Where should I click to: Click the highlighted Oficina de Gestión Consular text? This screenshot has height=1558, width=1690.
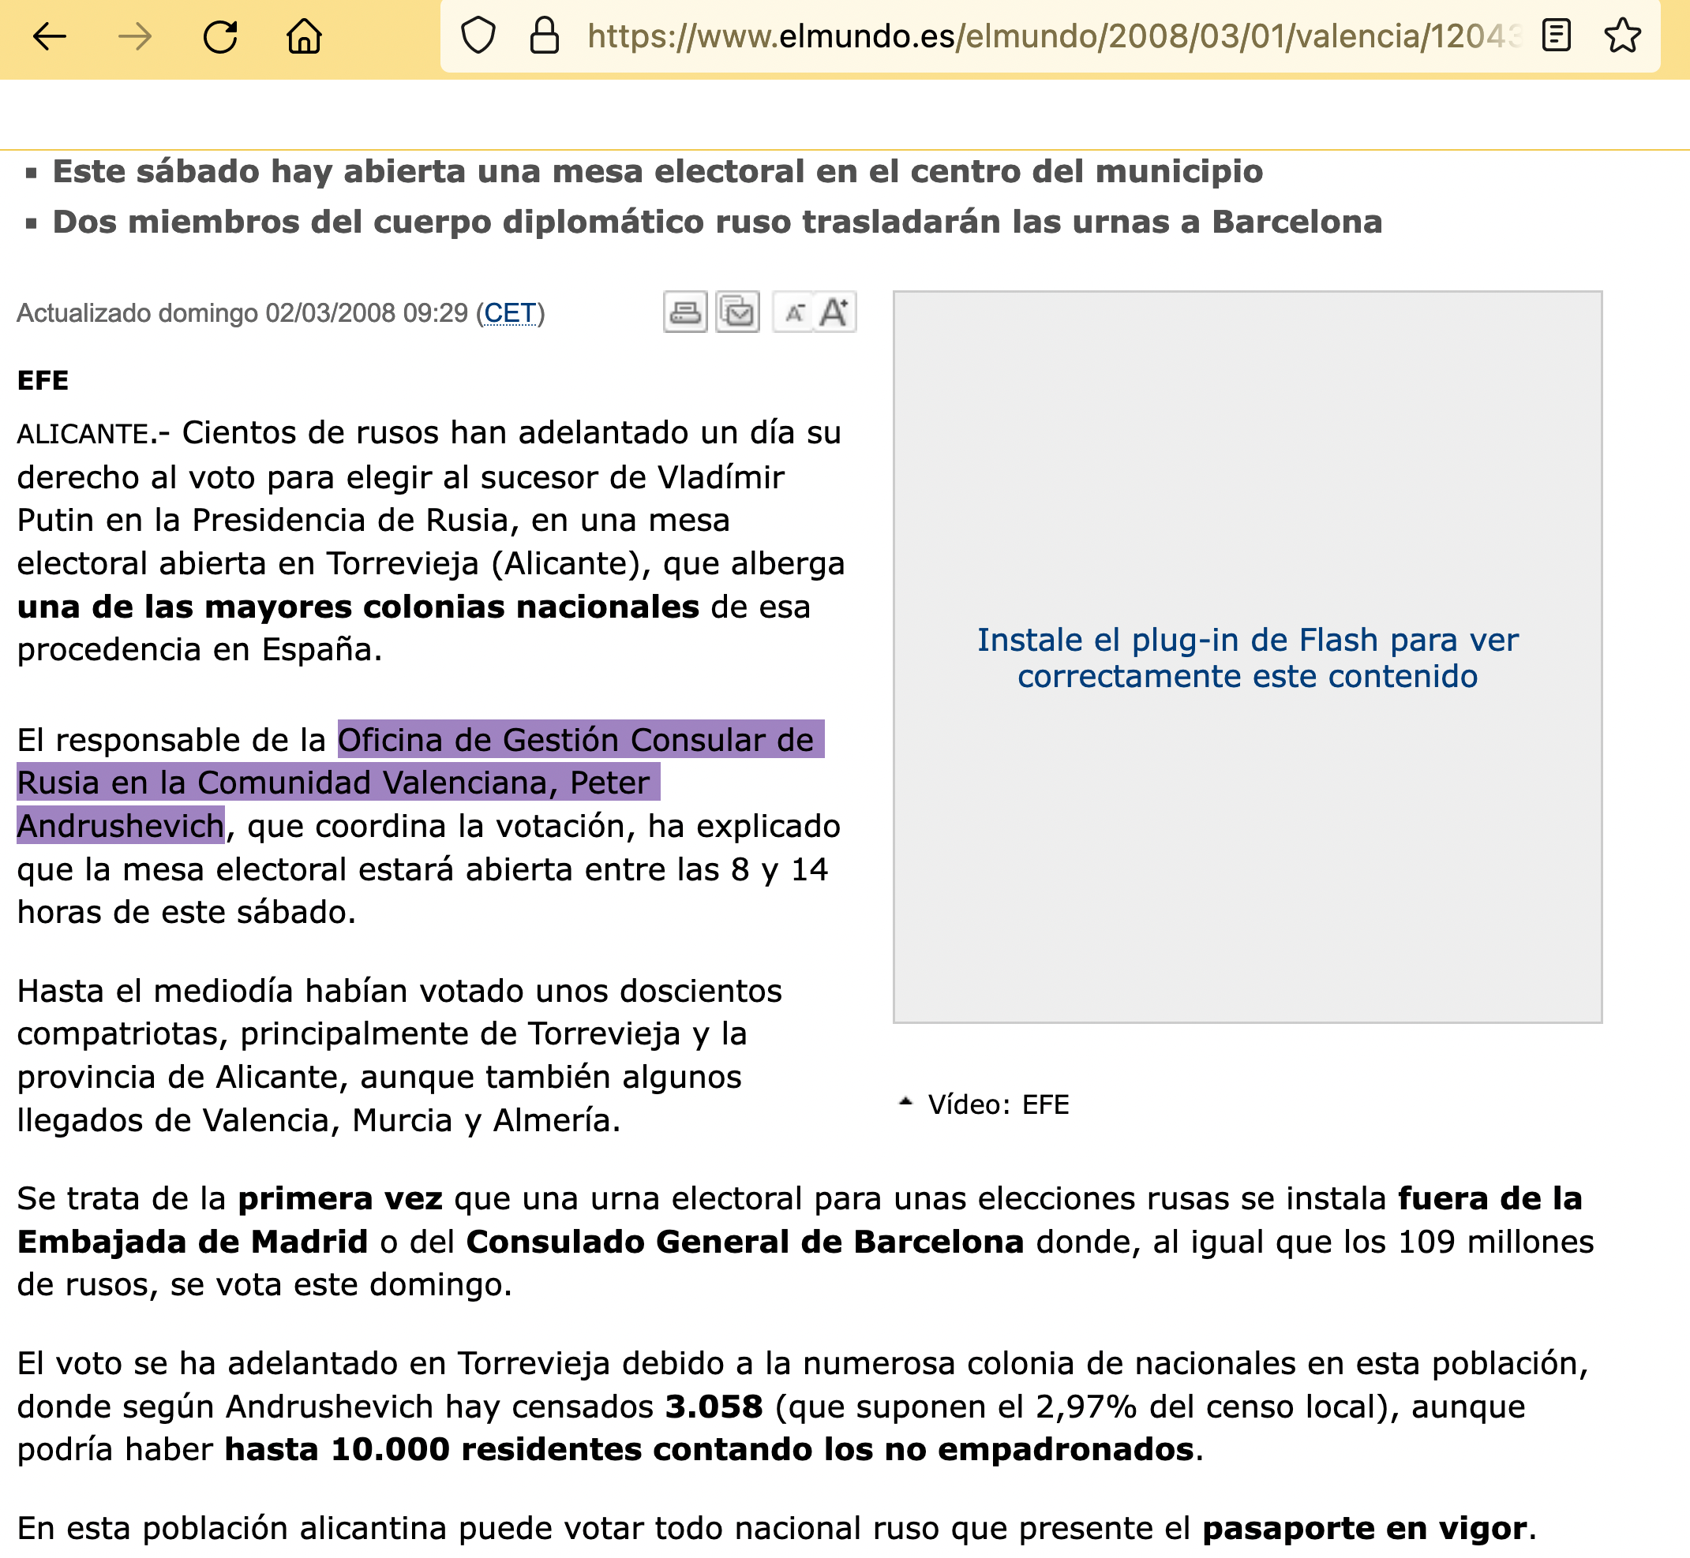pos(579,740)
